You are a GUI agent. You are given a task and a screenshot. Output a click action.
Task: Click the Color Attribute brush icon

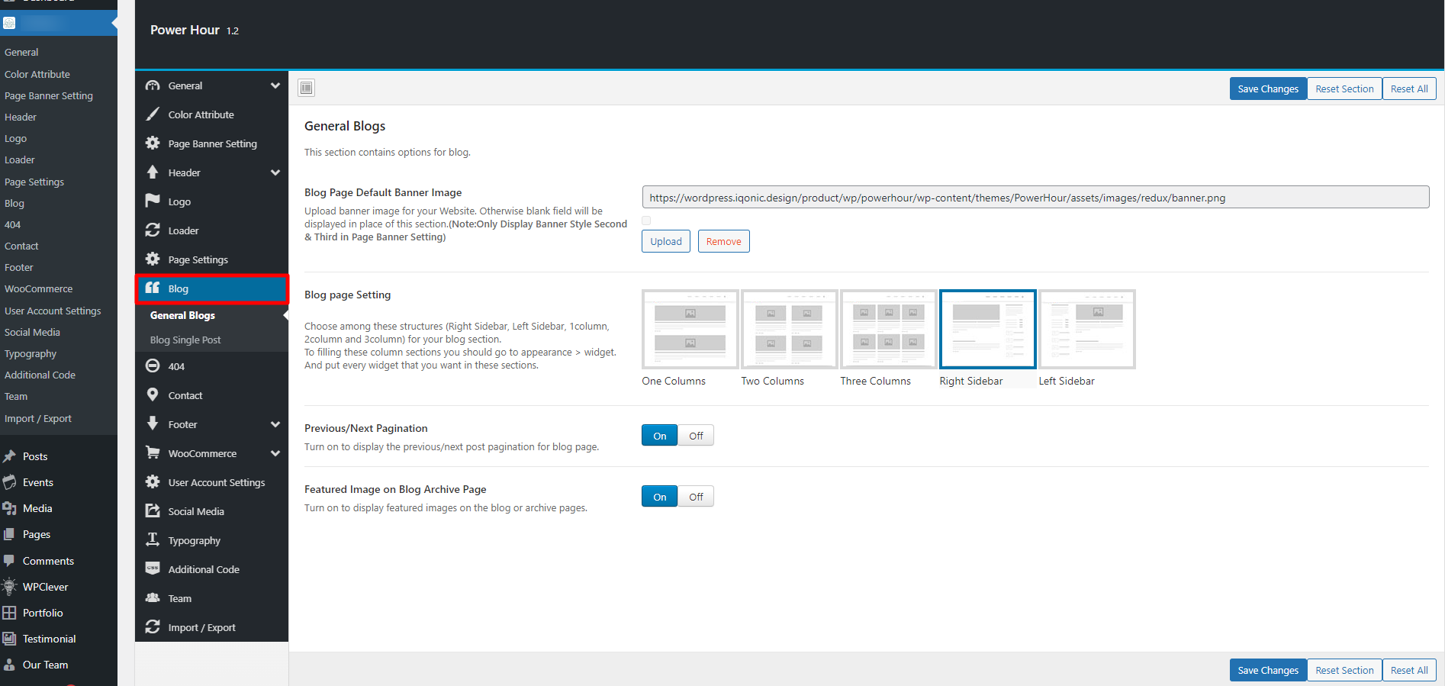[153, 114]
